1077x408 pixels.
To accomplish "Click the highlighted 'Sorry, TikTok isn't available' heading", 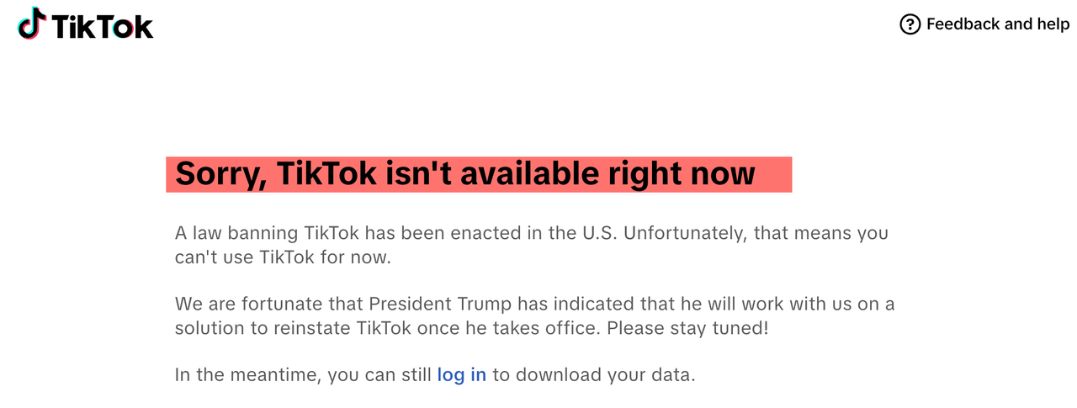I will [x=479, y=174].
